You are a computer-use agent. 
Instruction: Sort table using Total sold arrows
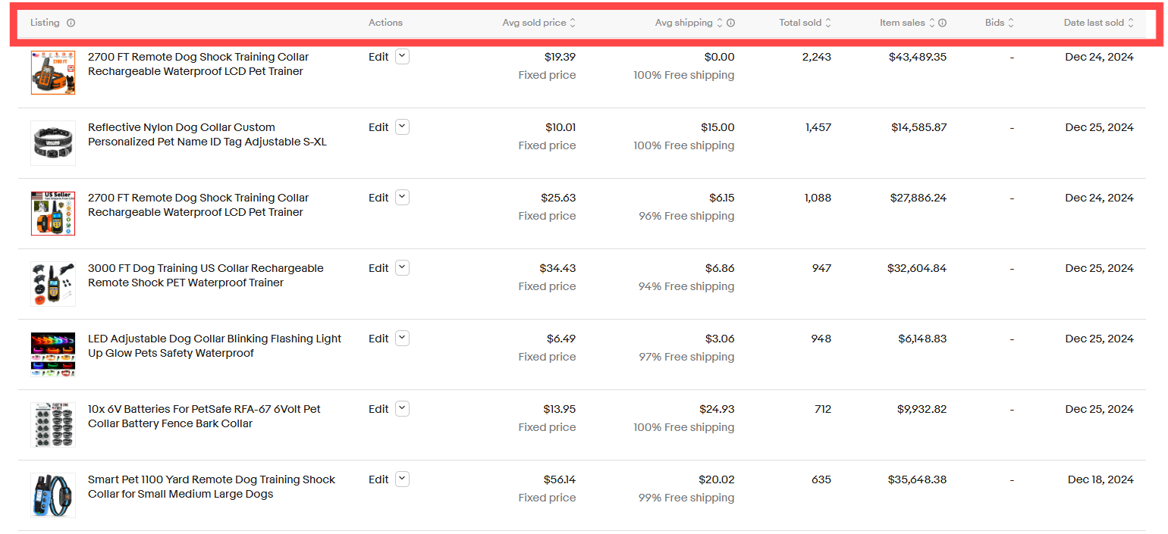pyautogui.click(x=828, y=23)
